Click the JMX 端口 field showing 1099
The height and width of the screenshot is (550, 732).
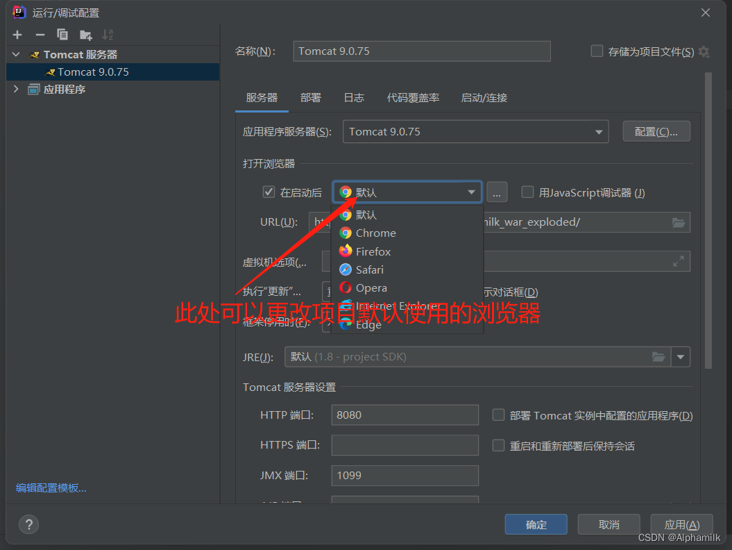click(x=405, y=476)
